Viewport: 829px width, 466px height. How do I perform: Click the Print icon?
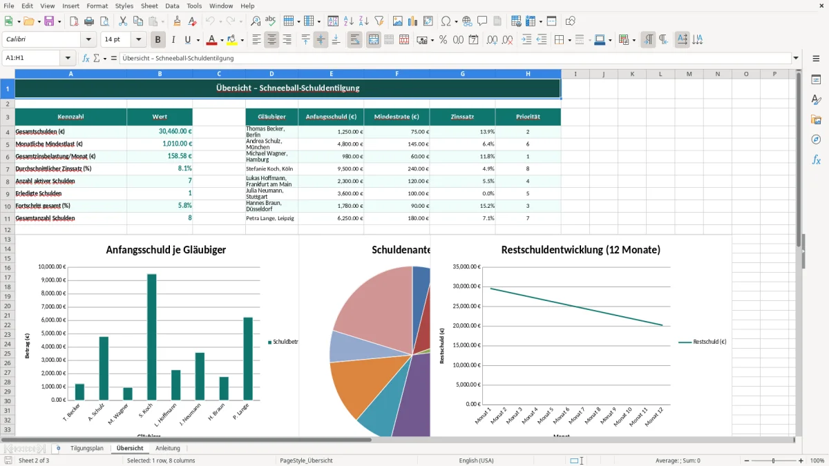click(89, 21)
